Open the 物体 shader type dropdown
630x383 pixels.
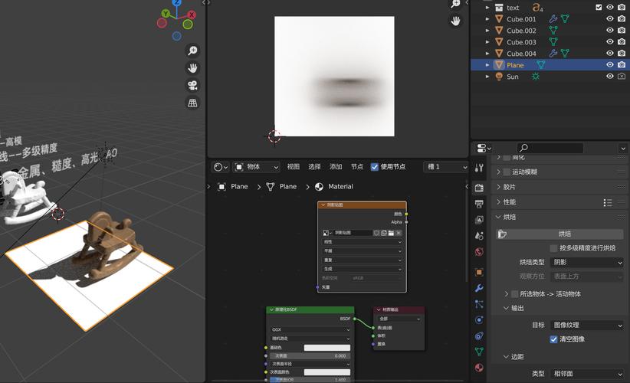tap(256, 167)
